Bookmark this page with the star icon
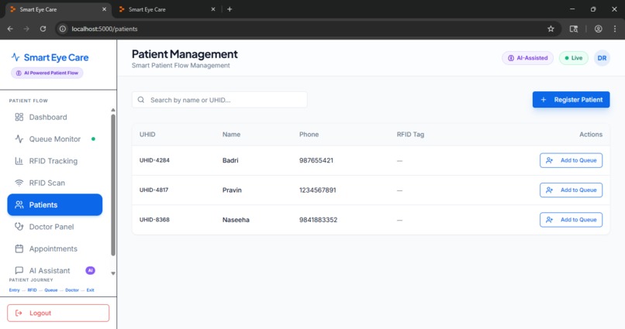 point(551,29)
